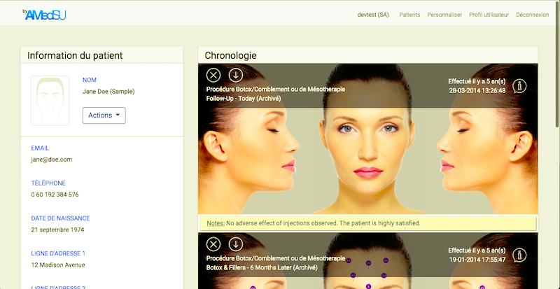Image resolution: width=560 pixels, height=289 pixels.
Task: Show info for the 28-03-2014 procedure
Action: pos(519,86)
